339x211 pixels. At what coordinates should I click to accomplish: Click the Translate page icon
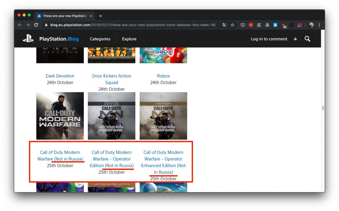[x=224, y=25]
